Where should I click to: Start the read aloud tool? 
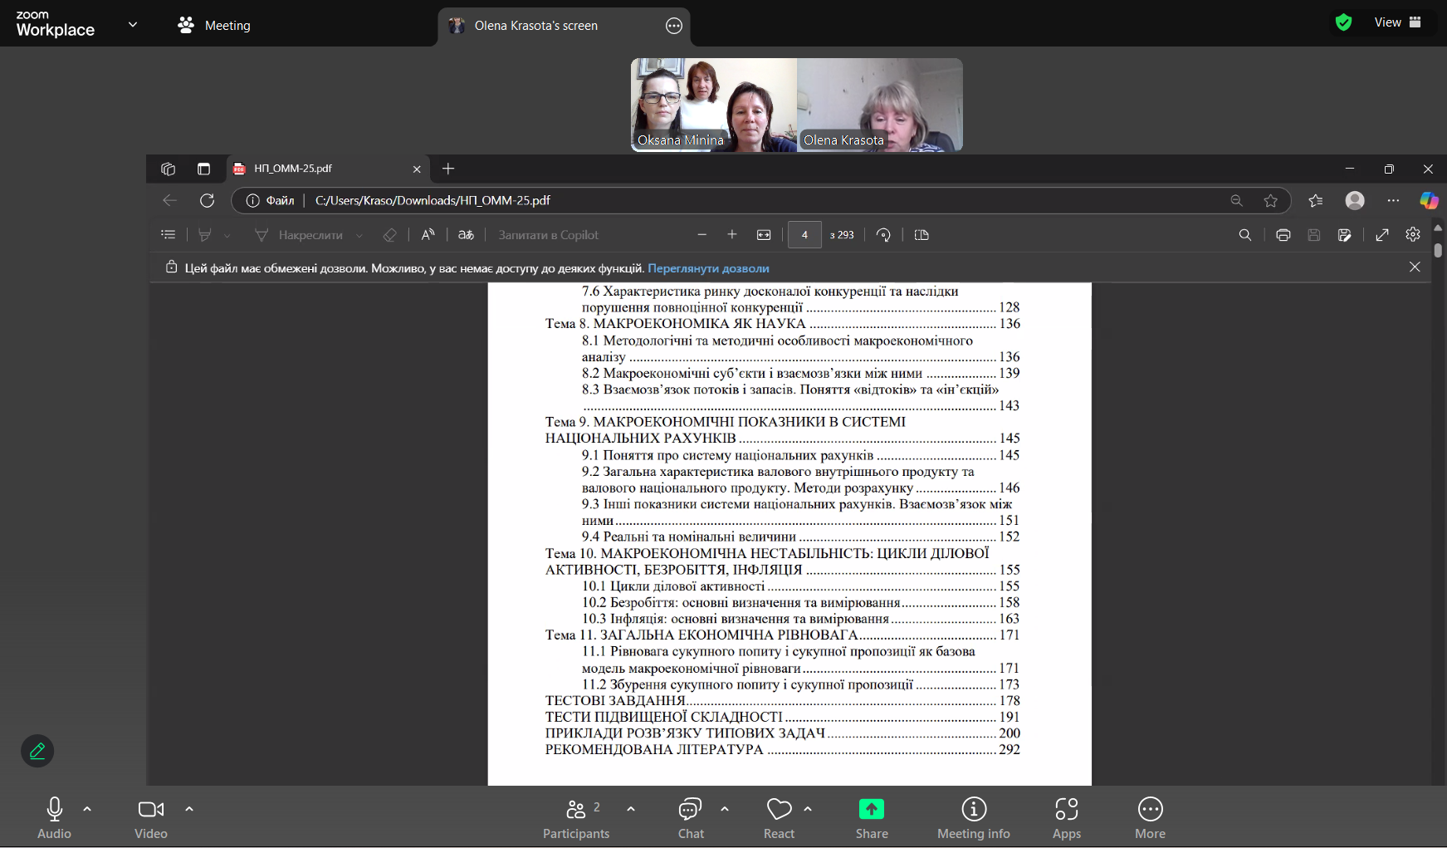[x=428, y=235]
